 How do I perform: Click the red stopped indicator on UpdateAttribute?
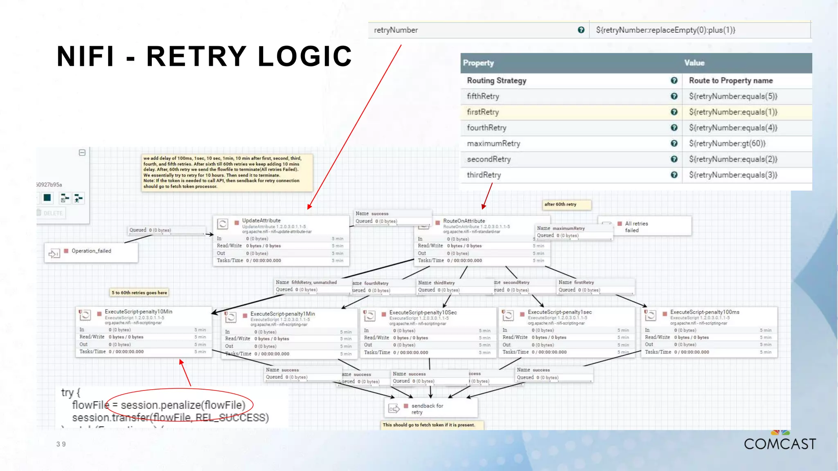(237, 223)
